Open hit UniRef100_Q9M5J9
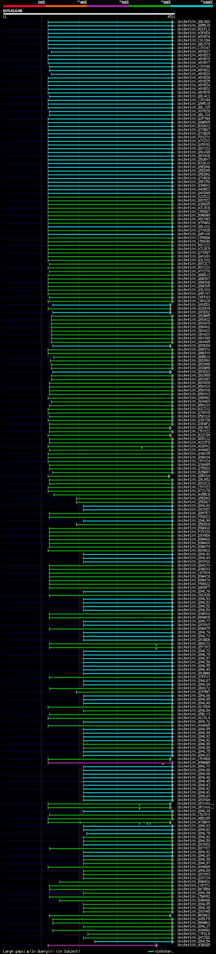This screenshot has height=954, width=216. coord(194,26)
